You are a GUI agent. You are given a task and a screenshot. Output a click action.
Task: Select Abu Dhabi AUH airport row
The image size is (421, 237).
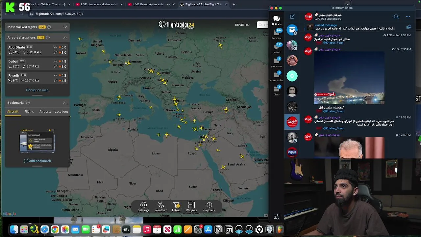click(37, 50)
